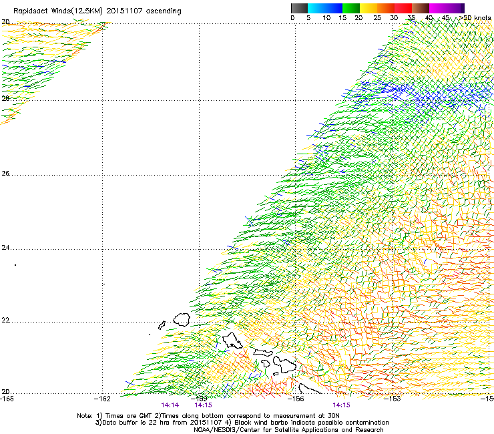Click the latitude label 26

(5, 173)
